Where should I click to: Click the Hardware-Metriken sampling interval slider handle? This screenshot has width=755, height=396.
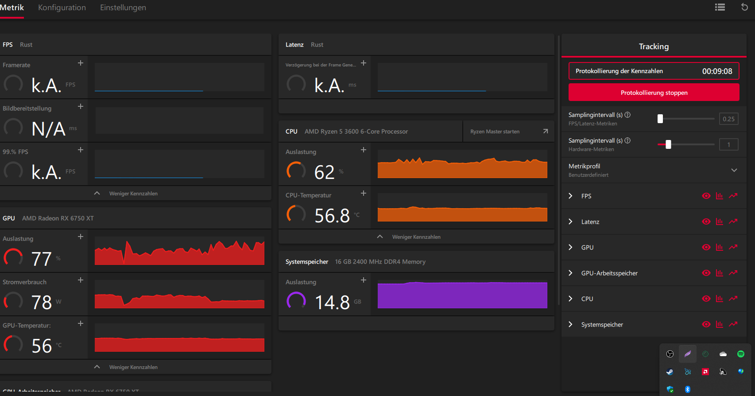point(669,144)
